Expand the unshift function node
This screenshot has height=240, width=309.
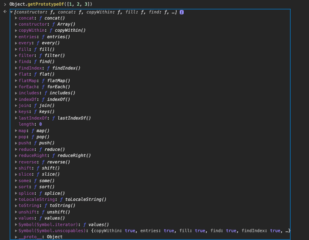[16, 212]
